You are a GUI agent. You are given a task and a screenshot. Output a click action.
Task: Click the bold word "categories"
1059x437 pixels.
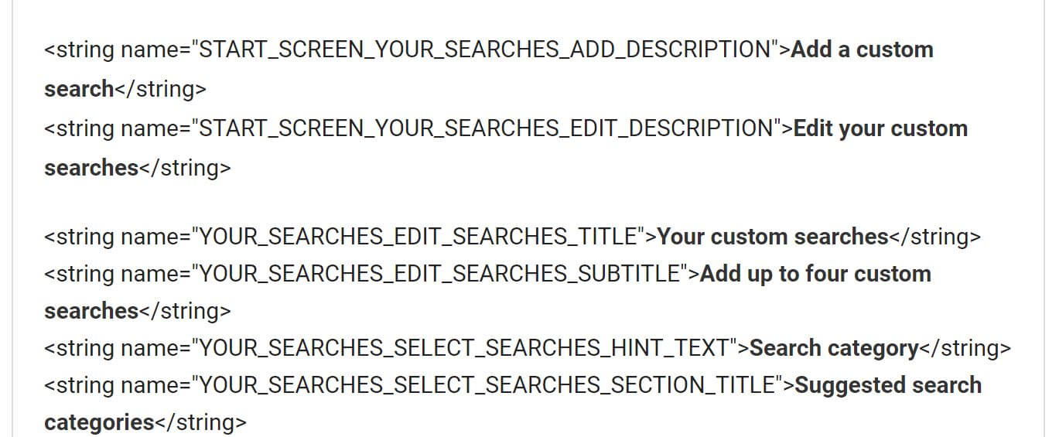[x=99, y=422]
